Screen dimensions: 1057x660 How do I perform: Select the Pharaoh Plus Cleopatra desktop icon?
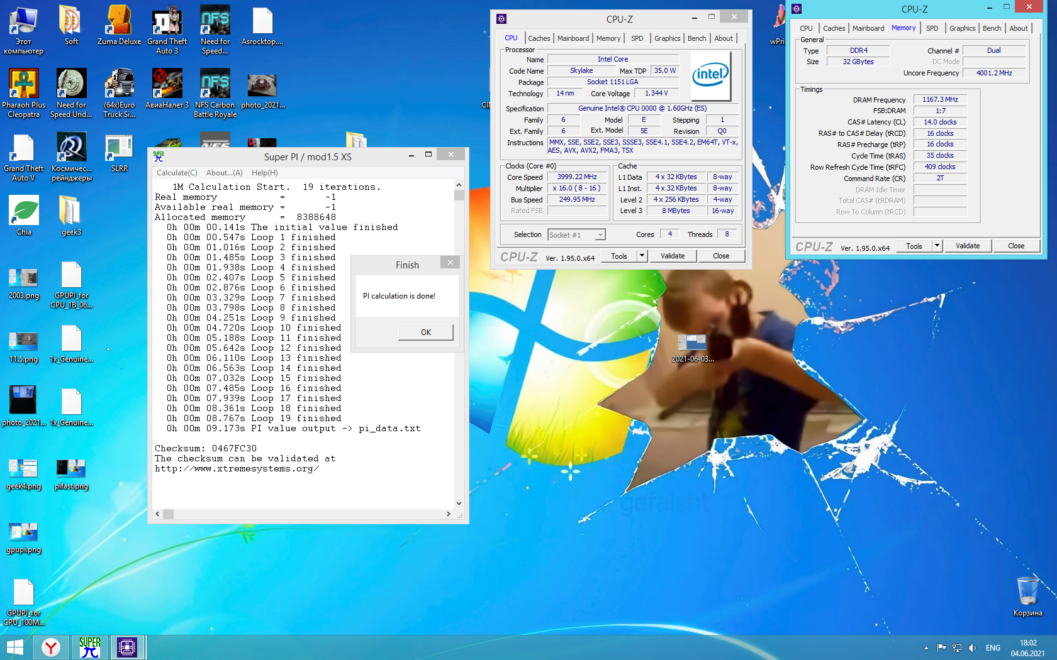coord(24,93)
